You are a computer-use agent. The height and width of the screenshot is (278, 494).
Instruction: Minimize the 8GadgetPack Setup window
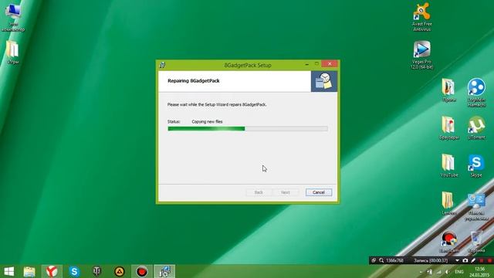pos(307,64)
